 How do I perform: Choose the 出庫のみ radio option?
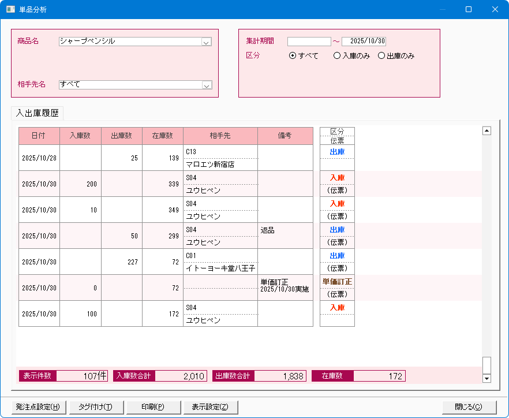click(x=381, y=56)
